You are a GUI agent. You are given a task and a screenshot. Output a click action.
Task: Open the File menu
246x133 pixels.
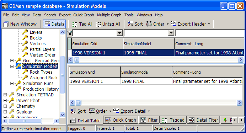[6, 15]
